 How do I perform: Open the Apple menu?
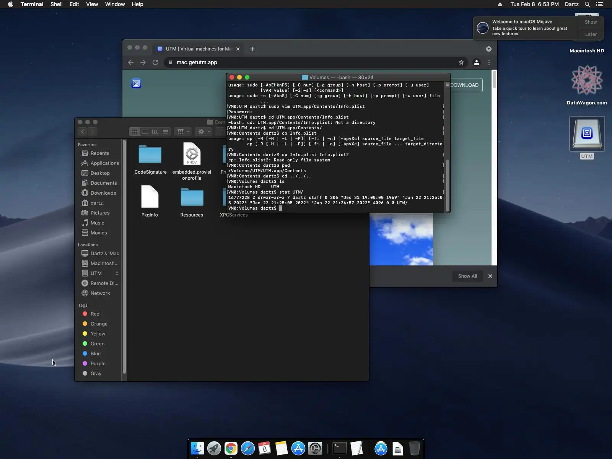coord(10,4)
